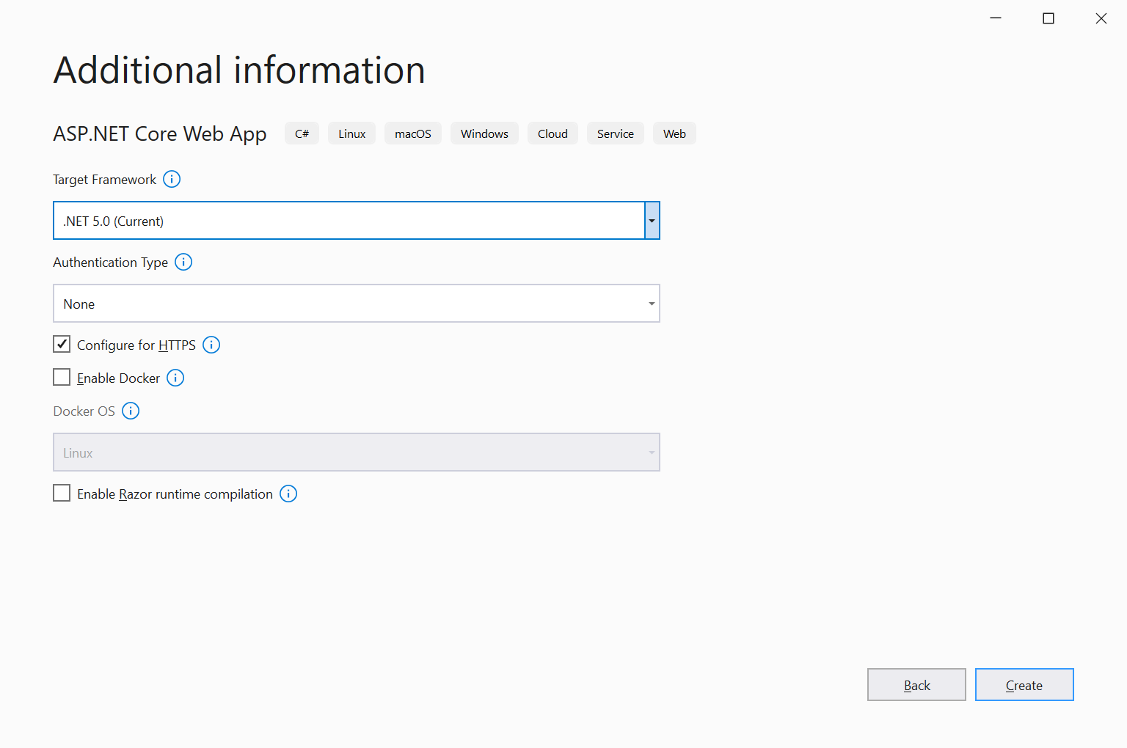1127x748 pixels.
Task: Click the Target Framework info icon
Action: pyautogui.click(x=172, y=180)
